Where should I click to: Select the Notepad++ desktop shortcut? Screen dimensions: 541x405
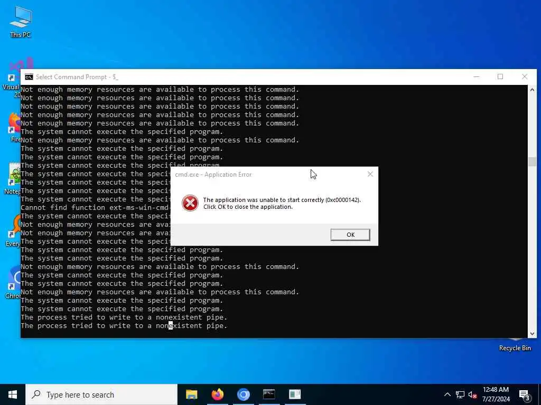point(13,179)
